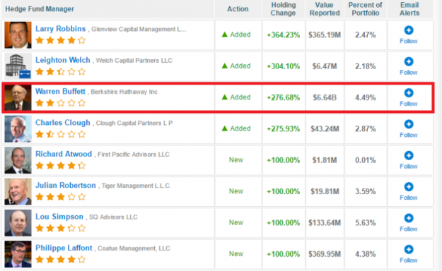Open Richard Atwood profile link
Screen dimensions: 442x271
coord(64,154)
